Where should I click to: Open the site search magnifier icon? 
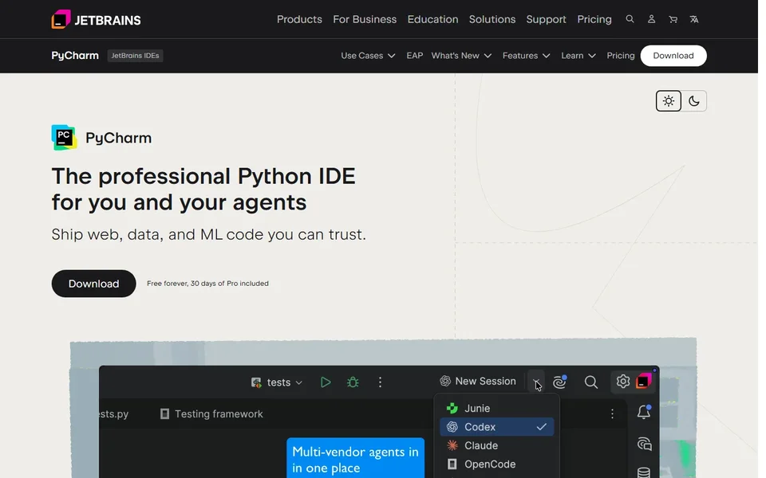click(x=630, y=19)
